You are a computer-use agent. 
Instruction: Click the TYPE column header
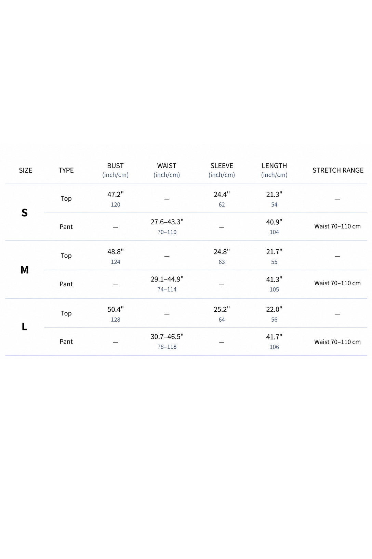(66, 170)
